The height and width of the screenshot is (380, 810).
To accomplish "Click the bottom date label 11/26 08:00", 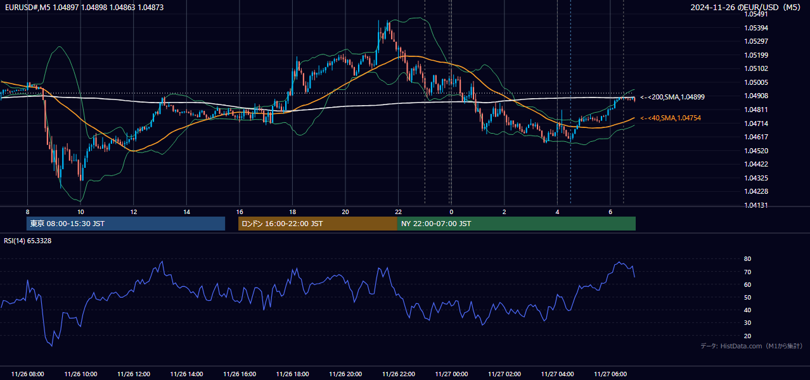I will click(27, 374).
